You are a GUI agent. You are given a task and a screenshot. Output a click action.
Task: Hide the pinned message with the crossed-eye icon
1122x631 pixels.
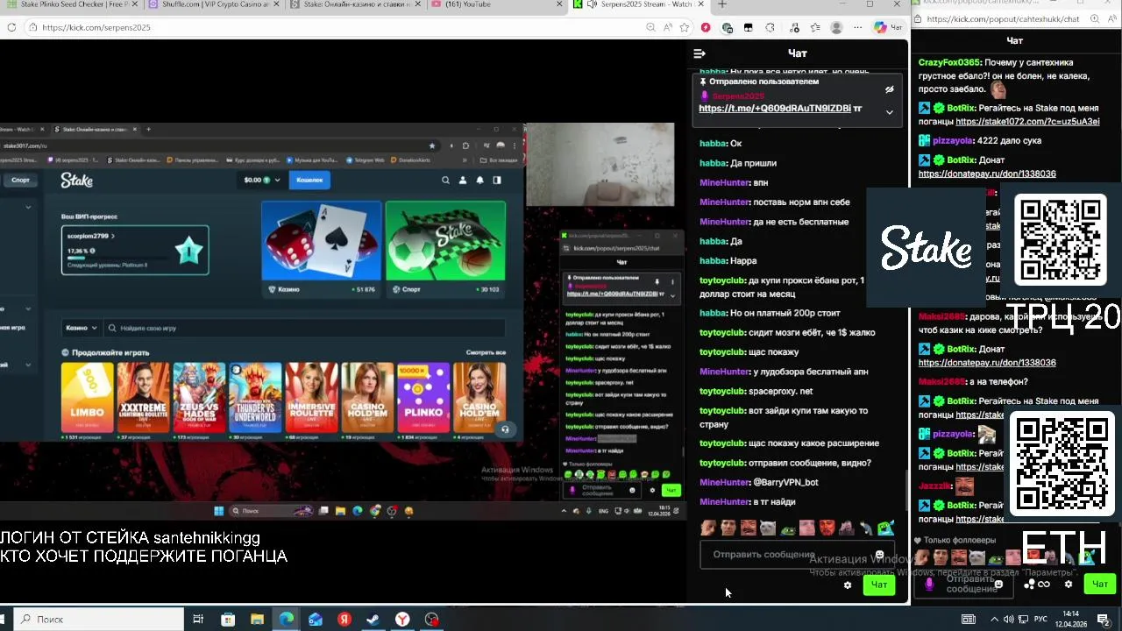coord(889,89)
